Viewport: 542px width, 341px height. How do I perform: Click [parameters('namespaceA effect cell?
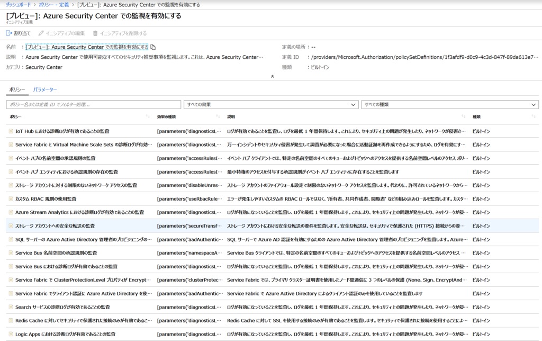[189, 253]
